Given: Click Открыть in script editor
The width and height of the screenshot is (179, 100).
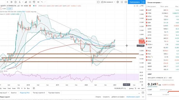Looking at the screenshot, I should click(x=98, y=97).
